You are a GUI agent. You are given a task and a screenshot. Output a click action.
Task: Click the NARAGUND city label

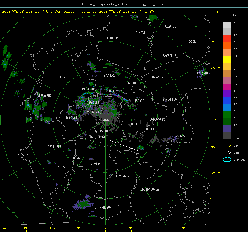[x=93, y=103]
